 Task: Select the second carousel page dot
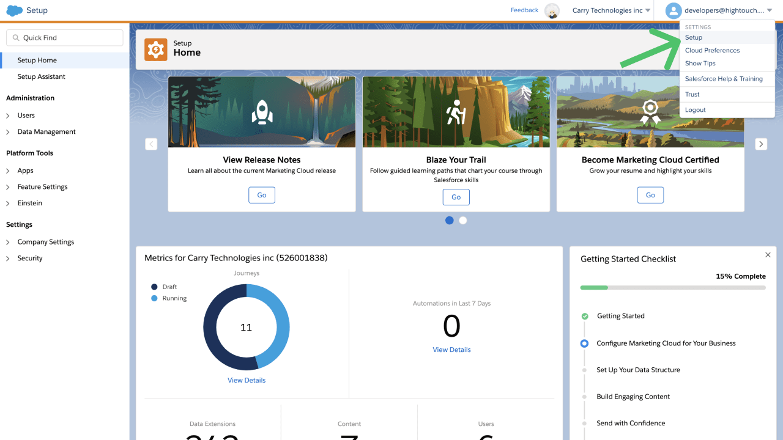pyautogui.click(x=463, y=220)
